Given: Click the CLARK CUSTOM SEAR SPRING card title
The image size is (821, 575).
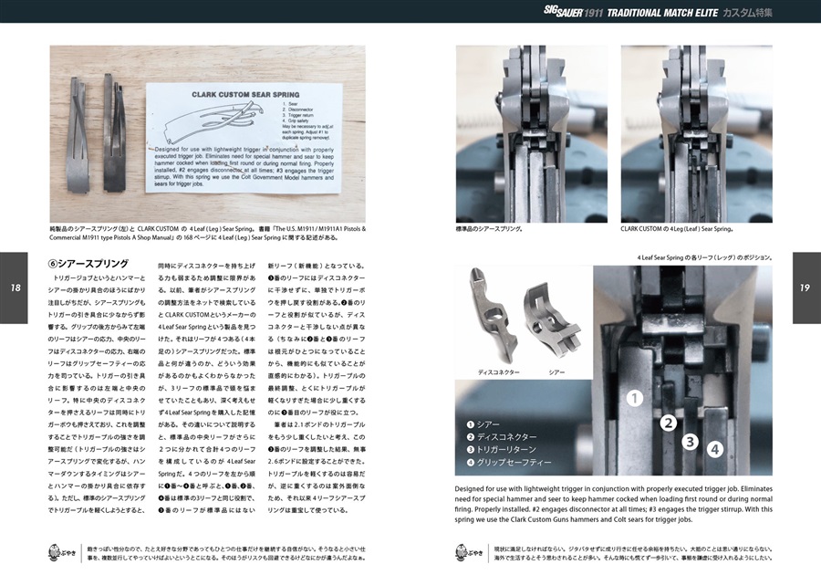Looking at the screenshot, I should pyautogui.click(x=245, y=95).
